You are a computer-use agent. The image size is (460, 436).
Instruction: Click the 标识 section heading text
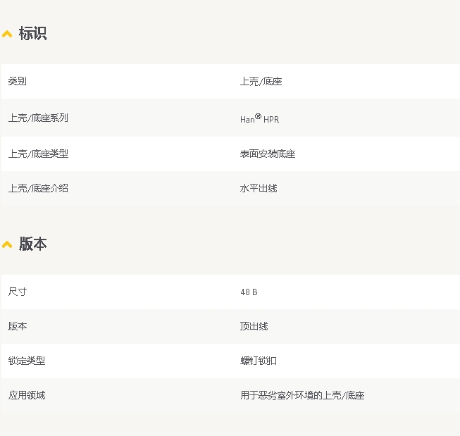click(32, 33)
